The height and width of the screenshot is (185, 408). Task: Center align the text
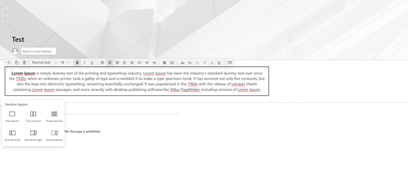pos(110,63)
